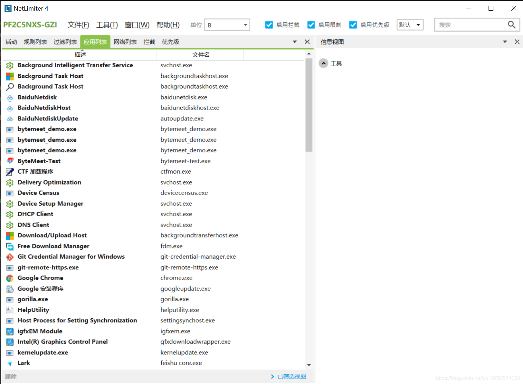Click the Background Intelligent Transfer Service gear icon
The height and width of the screenshot is (384, 523).
point(10,65)
